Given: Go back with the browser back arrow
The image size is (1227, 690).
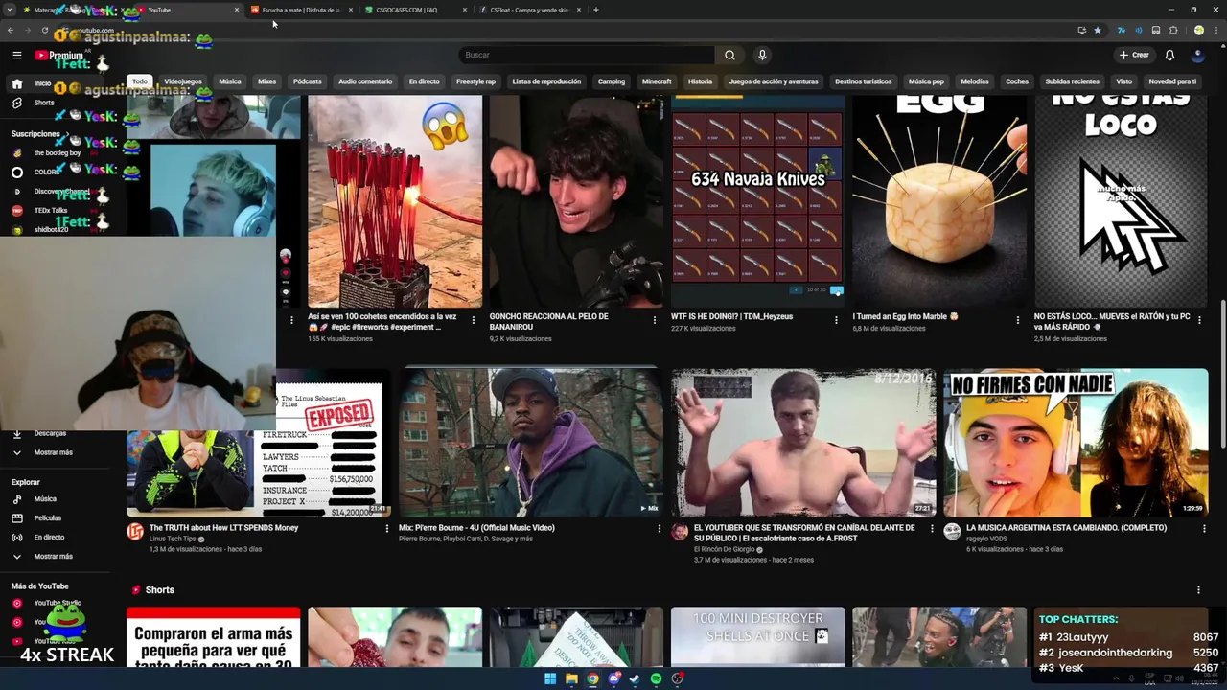Looking at the screenshot, I should [11, 30].
